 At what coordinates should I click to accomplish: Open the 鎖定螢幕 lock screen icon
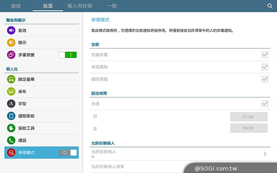coord(11,79)
